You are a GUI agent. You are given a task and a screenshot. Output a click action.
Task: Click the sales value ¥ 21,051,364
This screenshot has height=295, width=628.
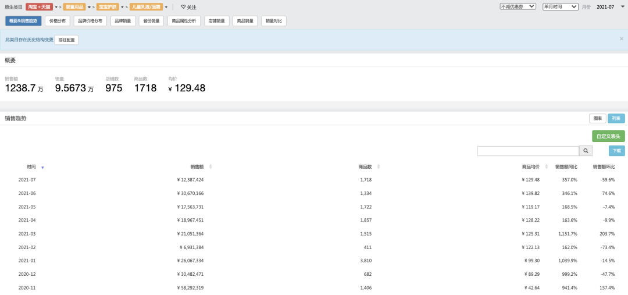pos(190,234)
